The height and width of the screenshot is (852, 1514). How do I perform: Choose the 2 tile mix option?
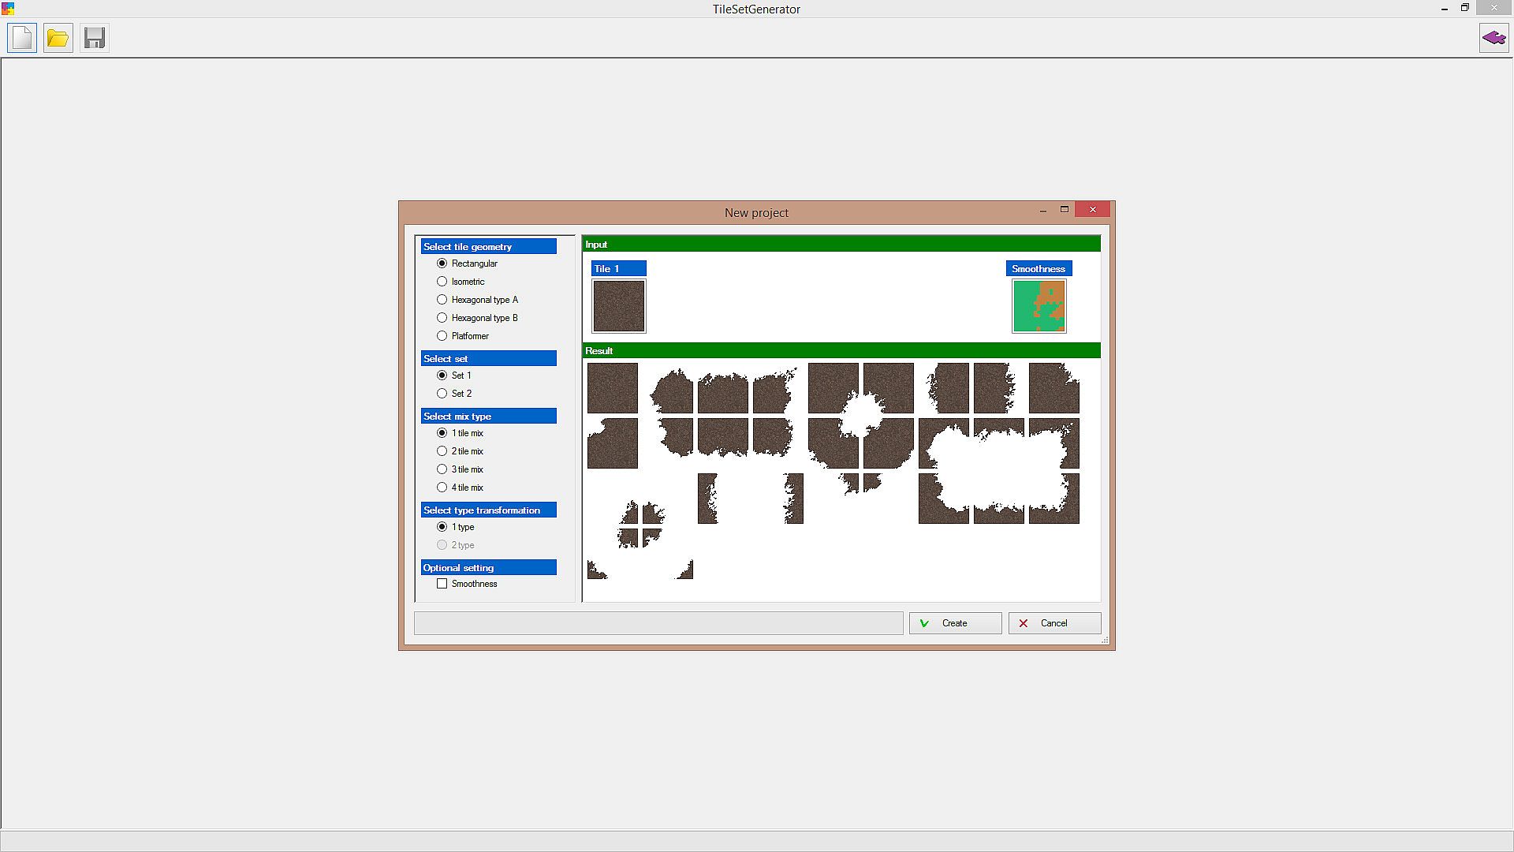(x=442, y=451)
